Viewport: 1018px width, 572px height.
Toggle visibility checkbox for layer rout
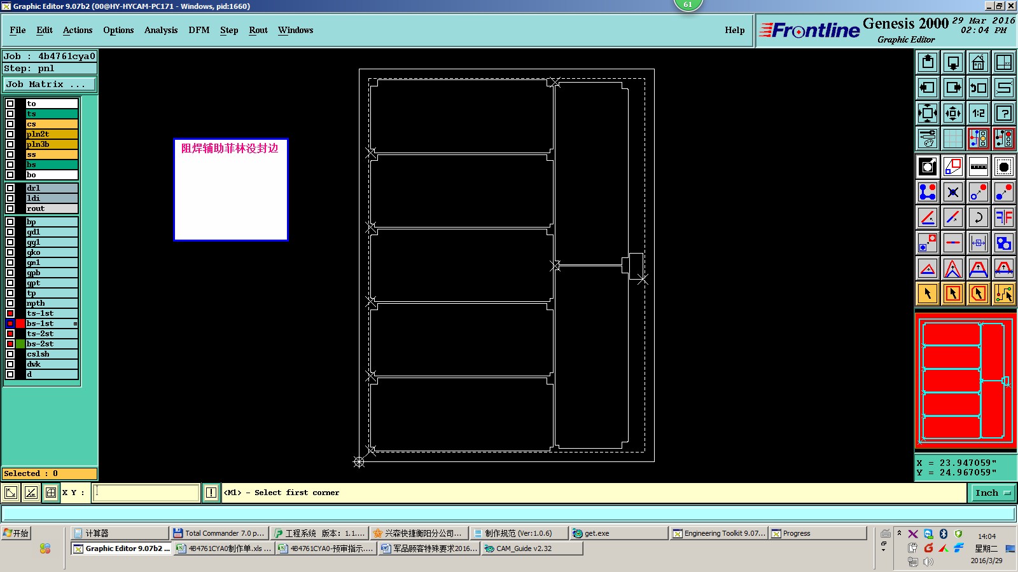tap(10, 208)
